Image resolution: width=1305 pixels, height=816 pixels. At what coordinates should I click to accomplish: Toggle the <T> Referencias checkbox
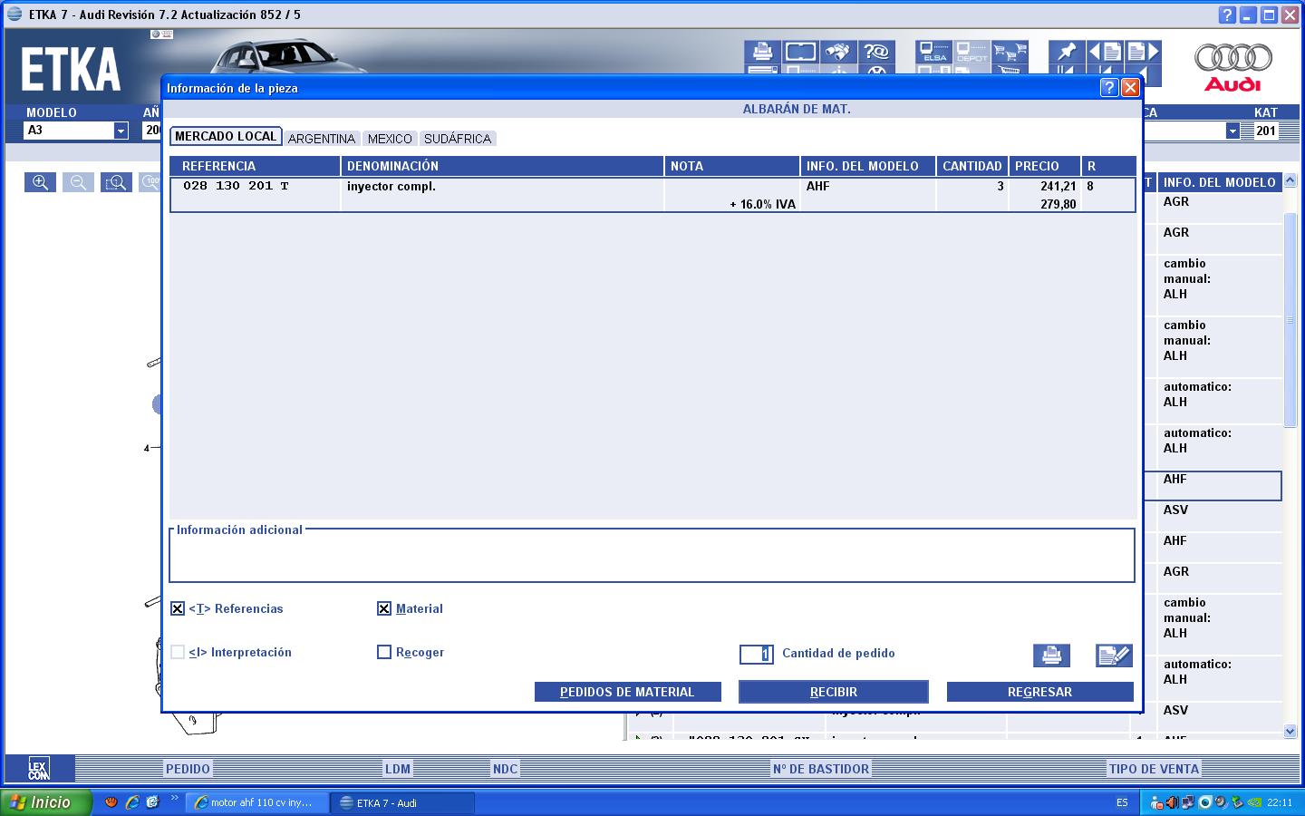[x=178, y=608]
